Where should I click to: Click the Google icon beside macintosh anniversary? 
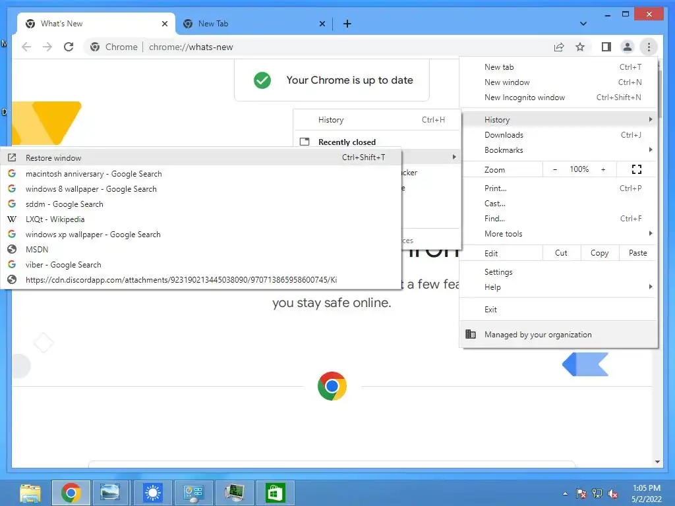coord(12,173)
